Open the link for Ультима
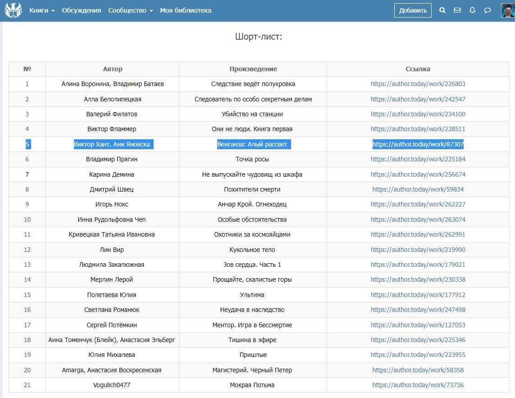515x398 pixels. 418,295
